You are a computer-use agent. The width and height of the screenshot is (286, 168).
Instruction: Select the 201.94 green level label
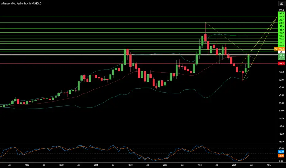tap(281, 23)
